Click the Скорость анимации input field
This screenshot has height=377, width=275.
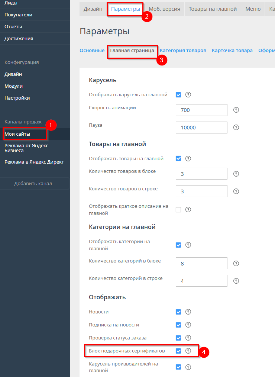(201, 110)
